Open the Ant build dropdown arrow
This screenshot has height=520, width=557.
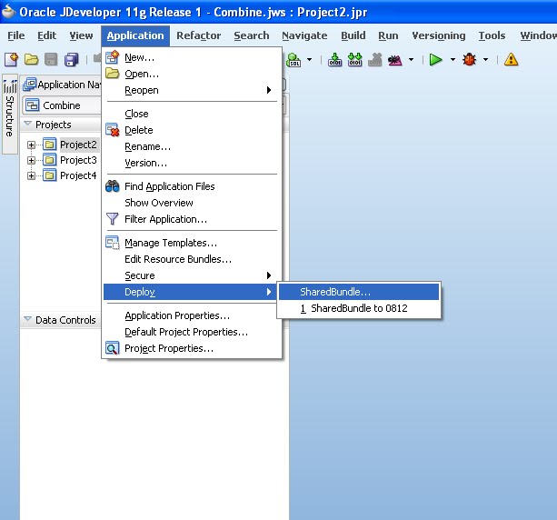point(411,59)
